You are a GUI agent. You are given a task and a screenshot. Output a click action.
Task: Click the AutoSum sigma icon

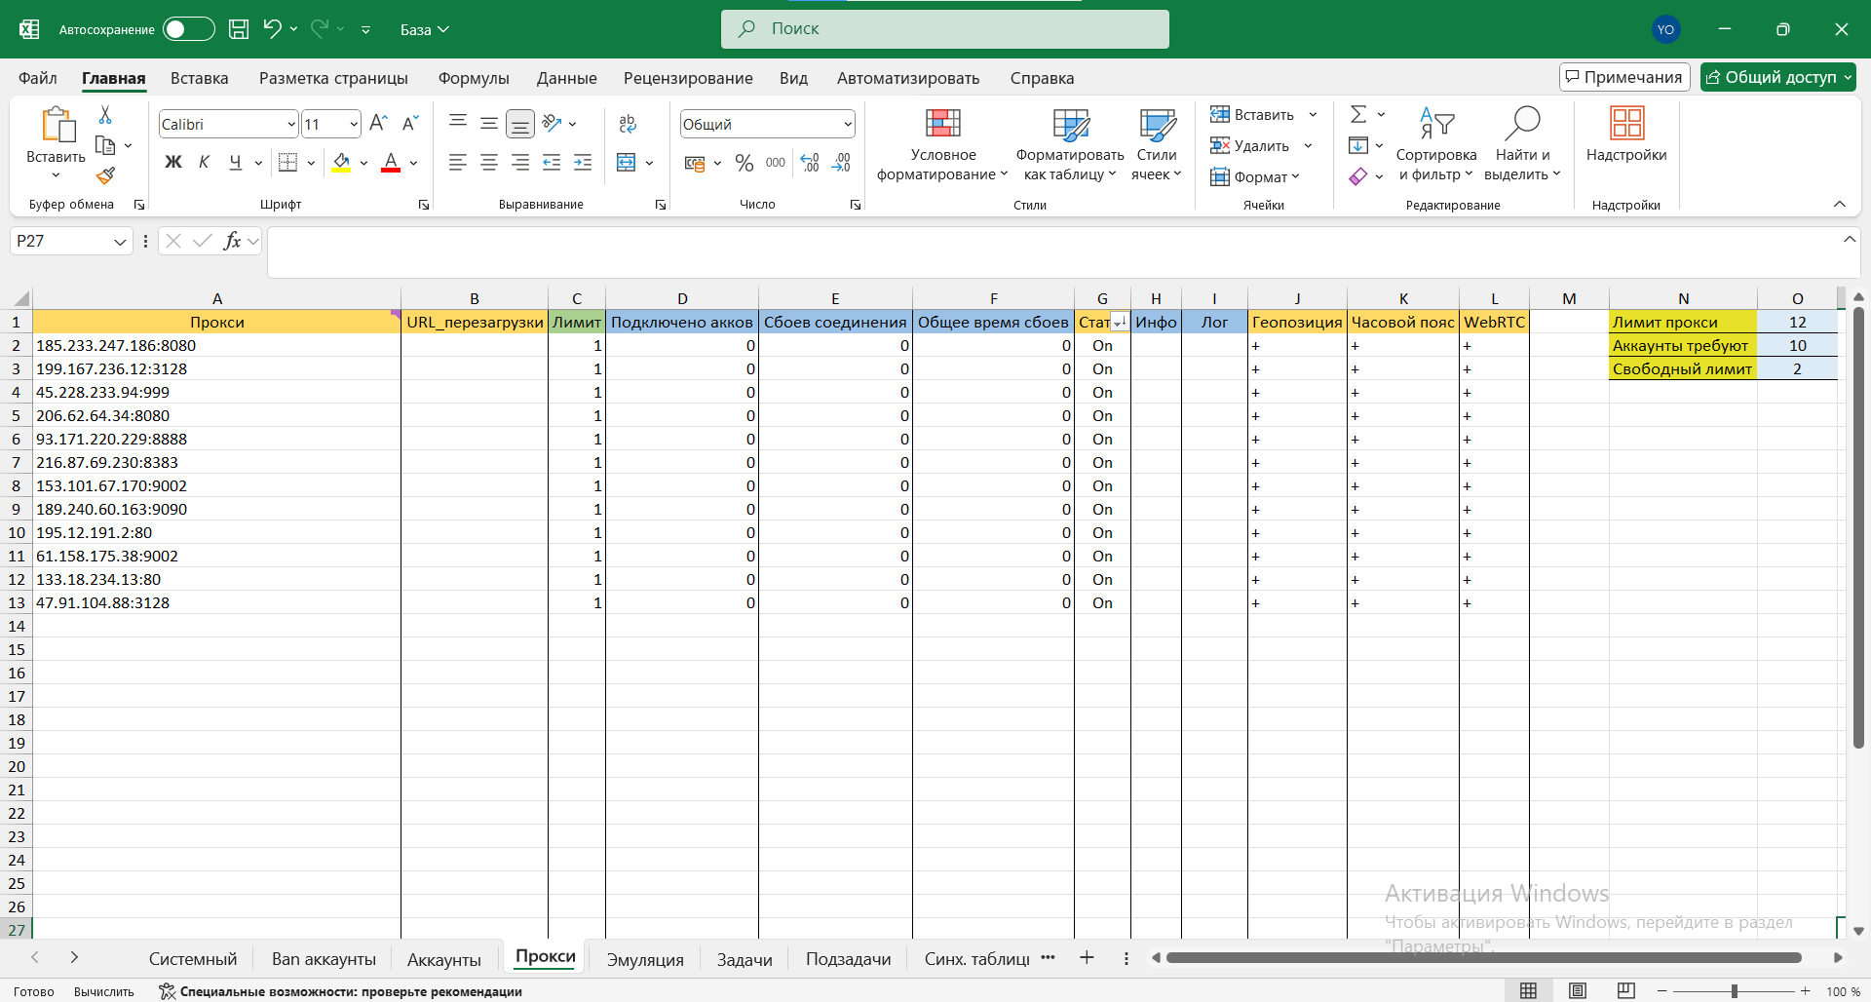[x=1358, y=115]
